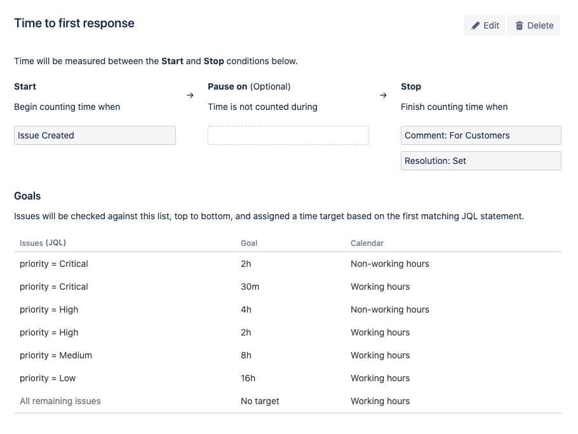This screenshot has height=434, width=578.
Task: Select the priority = Critical 2h goal row
Action: 288,264
